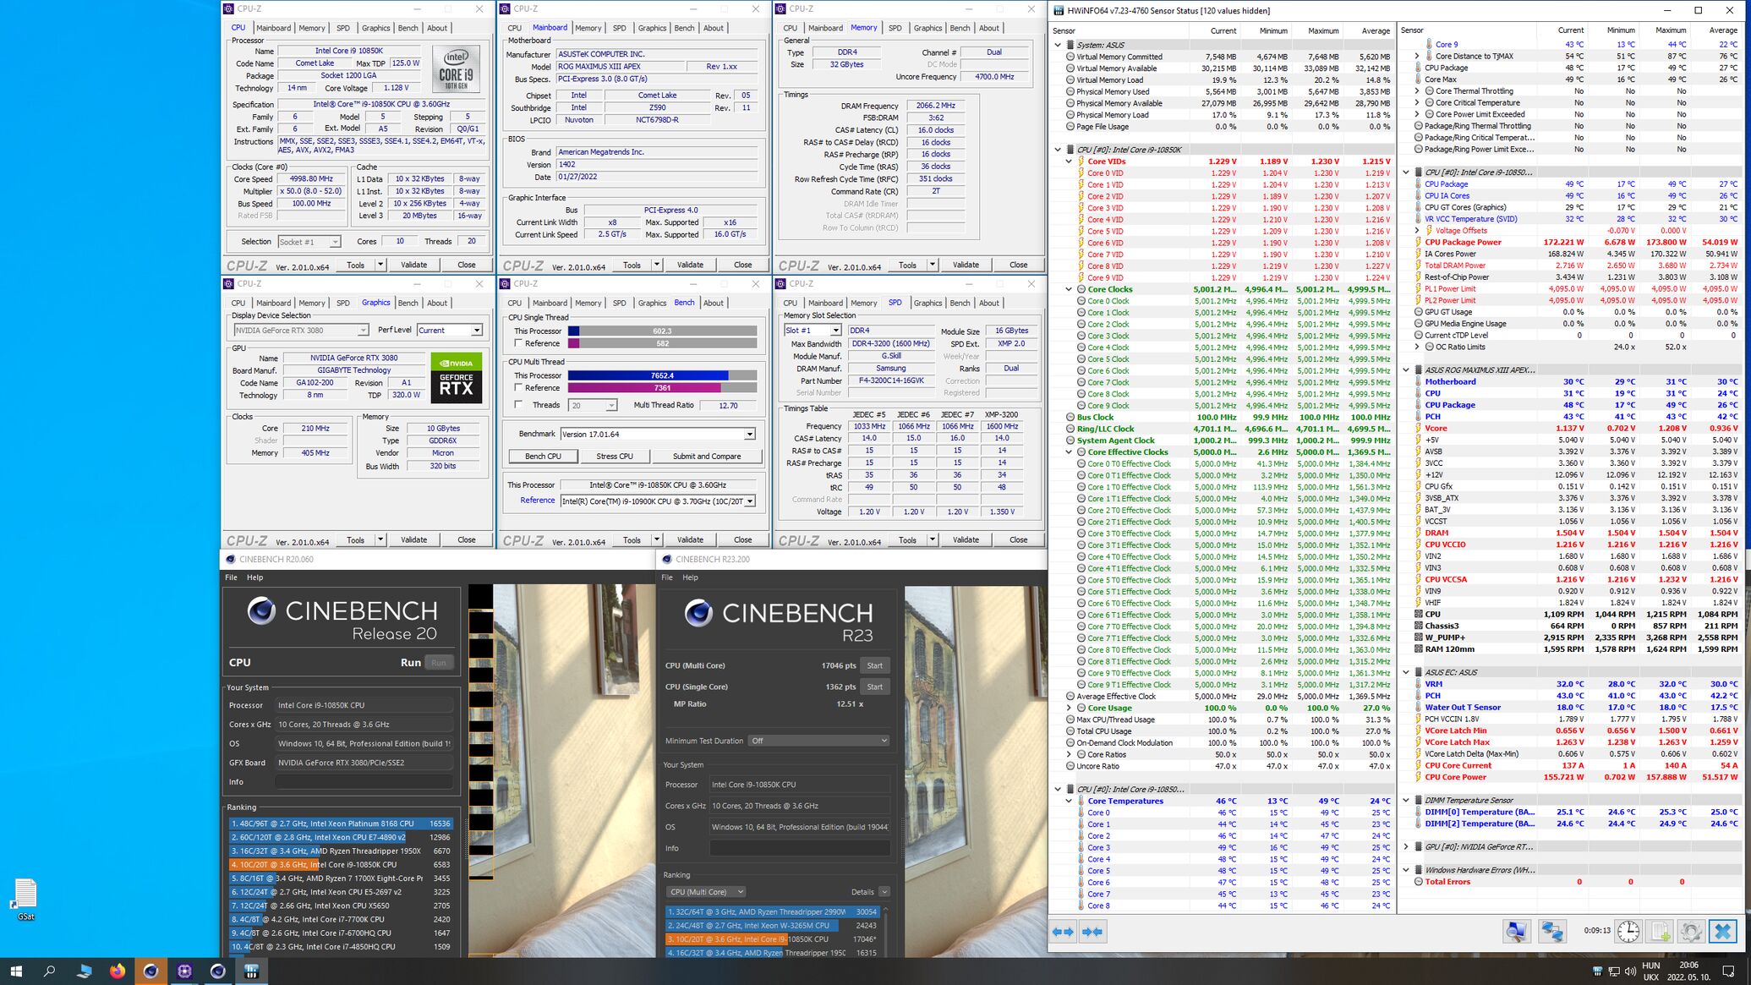Open the Graphics tab in CPU-Z Mainboard window
Screen dimensions: 1751x985
pos(652,28)
